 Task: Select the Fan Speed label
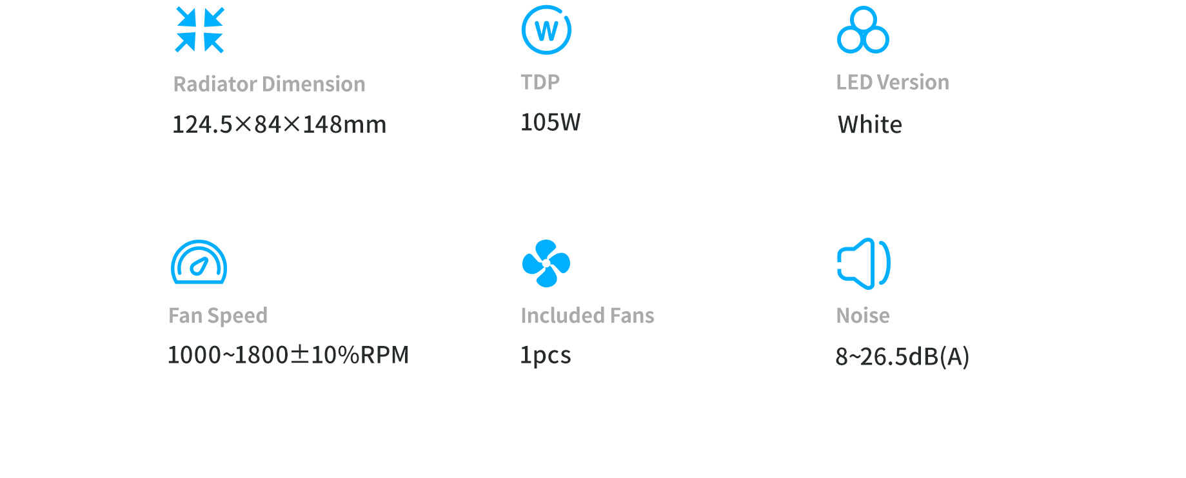click(217, 315)
